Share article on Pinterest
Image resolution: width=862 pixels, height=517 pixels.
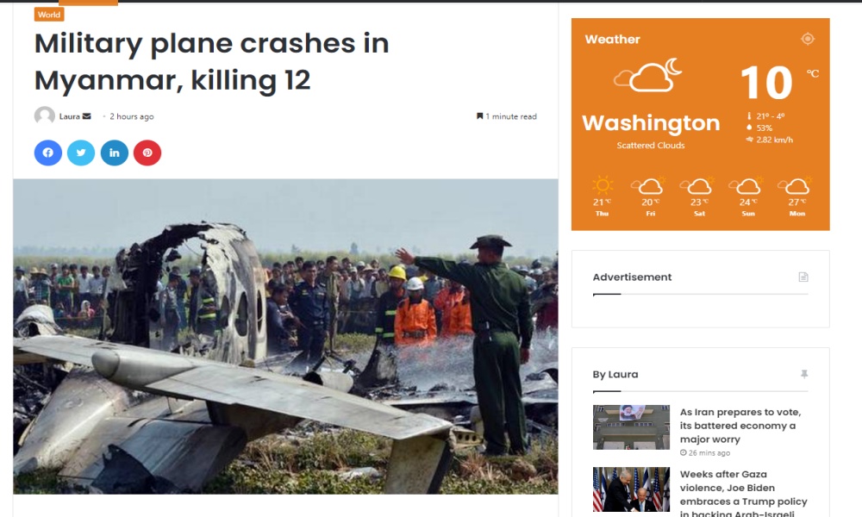click(147, 153)
